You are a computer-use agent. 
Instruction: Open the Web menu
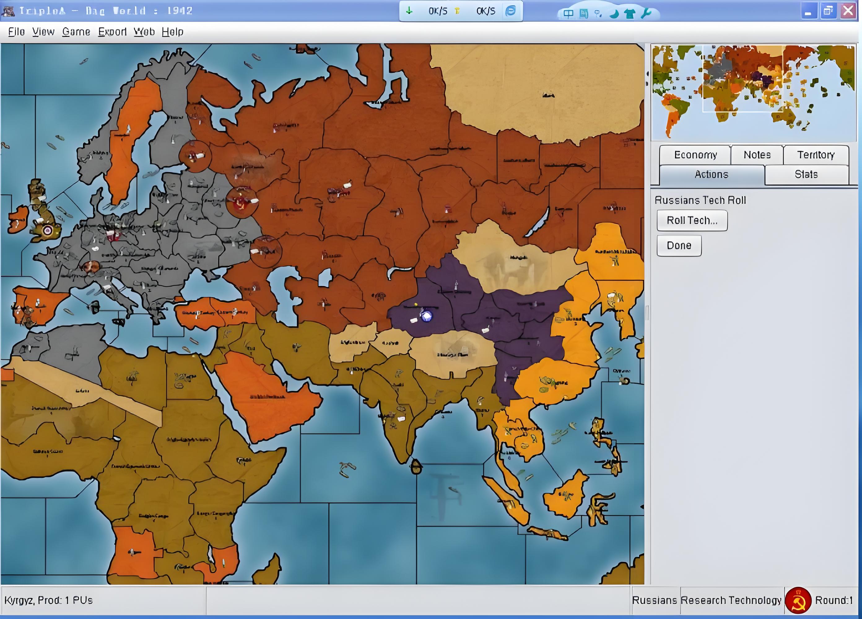click(x=144, y=32)
